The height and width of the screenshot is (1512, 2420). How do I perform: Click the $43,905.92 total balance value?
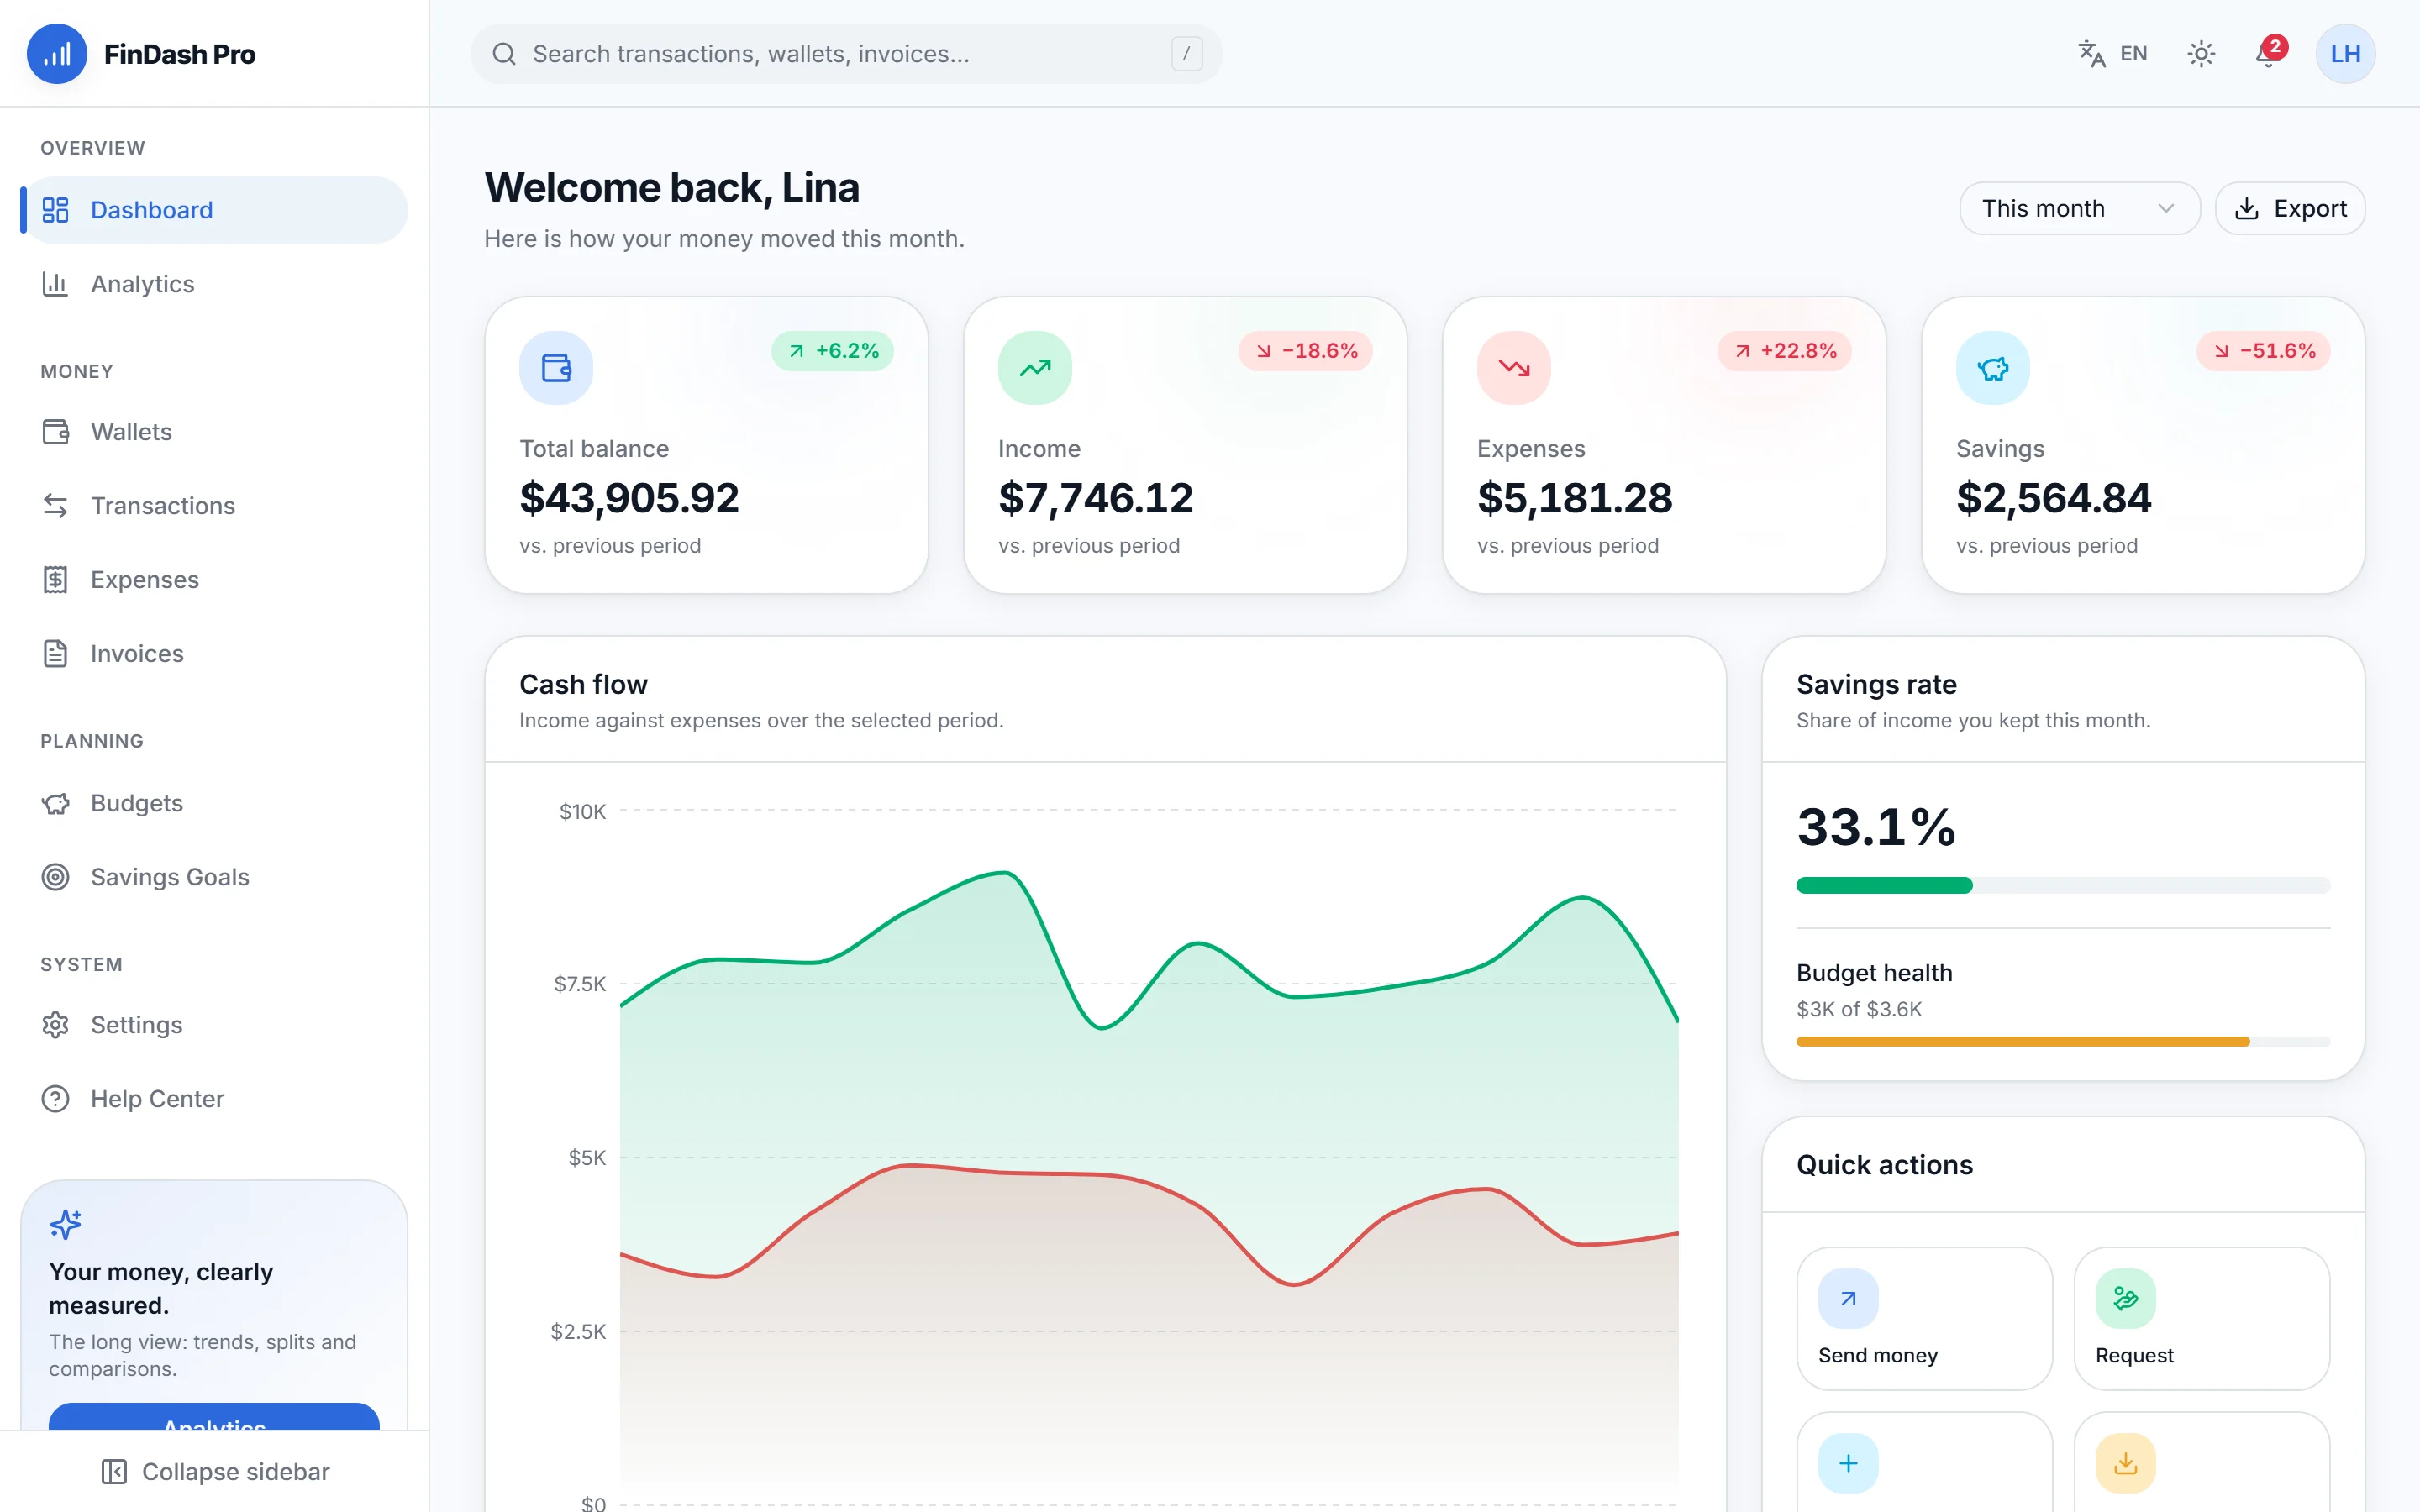click(629, 498)
